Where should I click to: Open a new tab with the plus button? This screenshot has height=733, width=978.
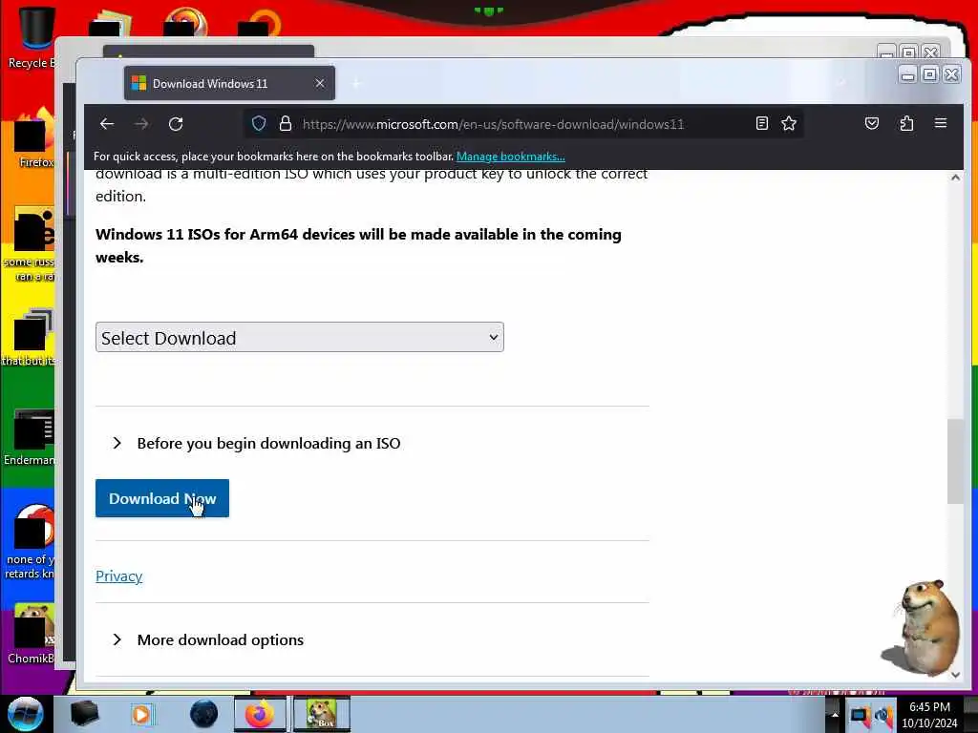357,83
